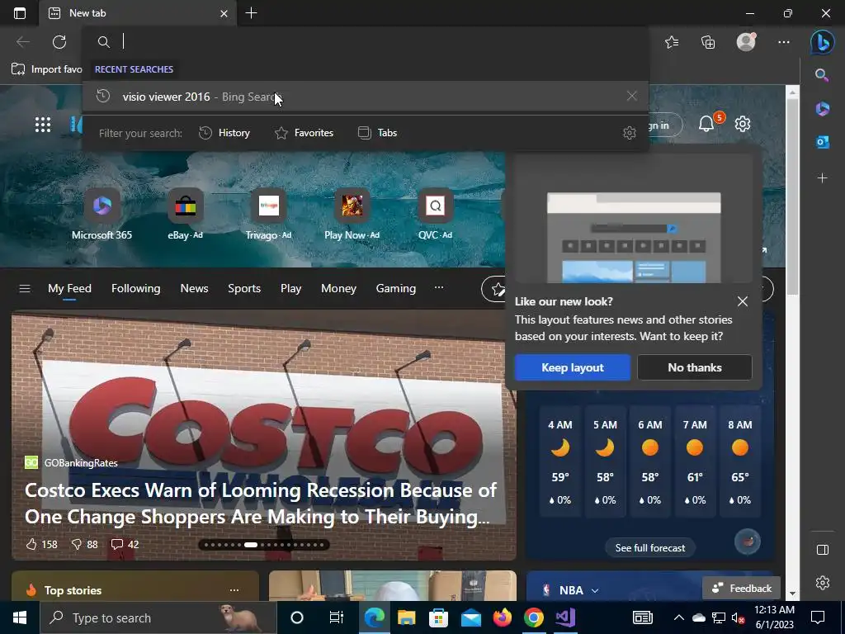Show hidden system tray icons chevron
Viewport: 845px width, 634px height.
[x=679, y=617]
